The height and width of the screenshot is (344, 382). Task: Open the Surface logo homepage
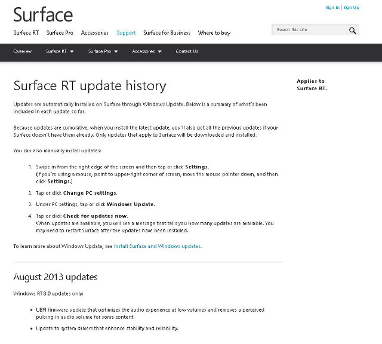point(43,15)
